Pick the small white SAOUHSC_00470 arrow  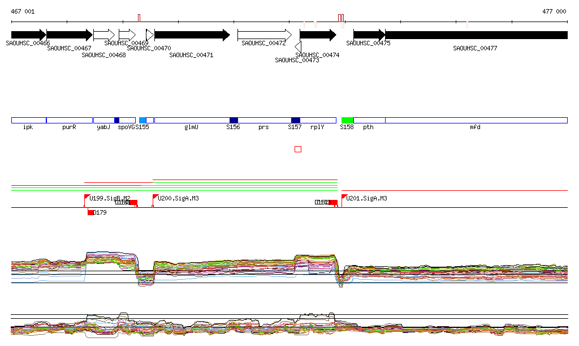coord(150,35)
